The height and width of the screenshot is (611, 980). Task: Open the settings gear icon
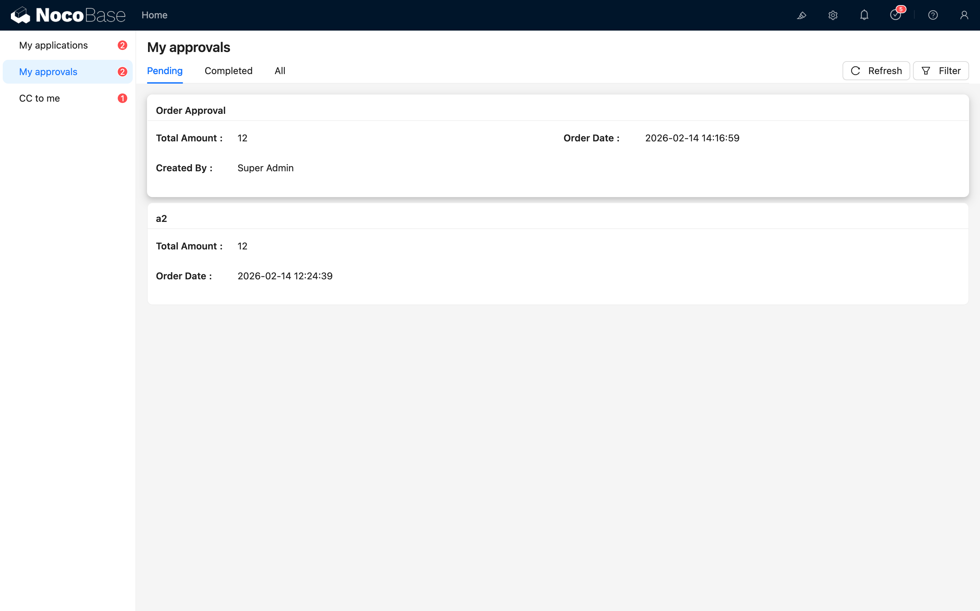(x=833, y=15)
